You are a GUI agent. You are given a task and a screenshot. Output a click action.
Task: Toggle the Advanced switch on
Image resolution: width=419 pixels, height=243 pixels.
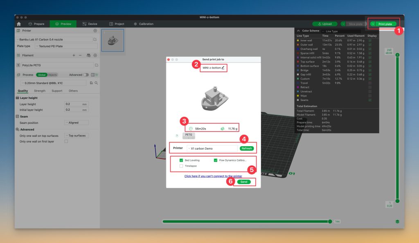86,75
